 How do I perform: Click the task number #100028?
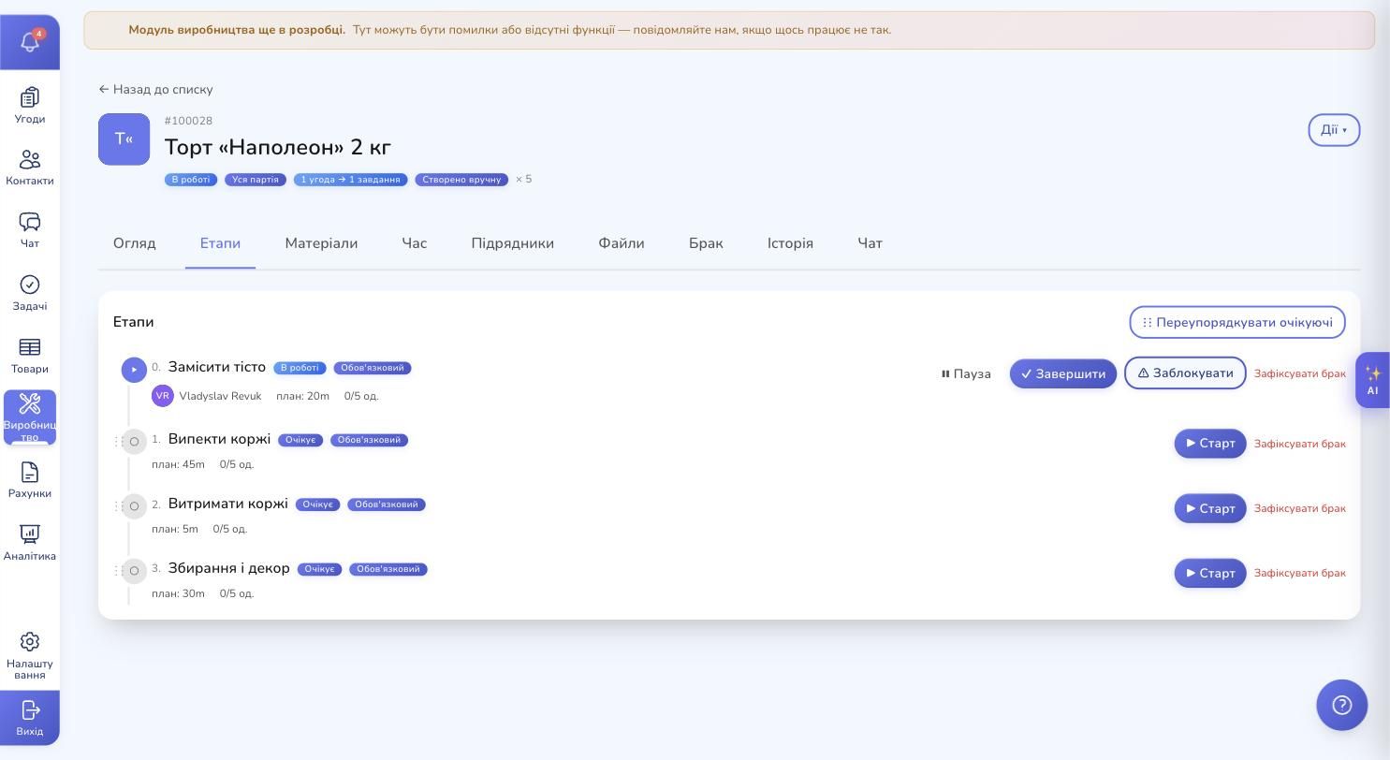(188, 121)
